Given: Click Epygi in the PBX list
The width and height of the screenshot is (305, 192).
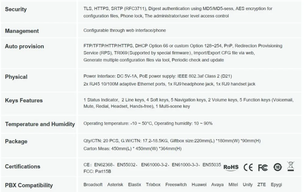Looking at the screenshot, I should pos(276,185).
